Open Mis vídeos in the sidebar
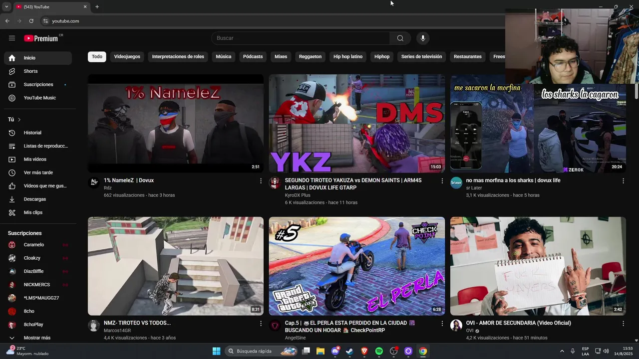 tap(38, 159)
